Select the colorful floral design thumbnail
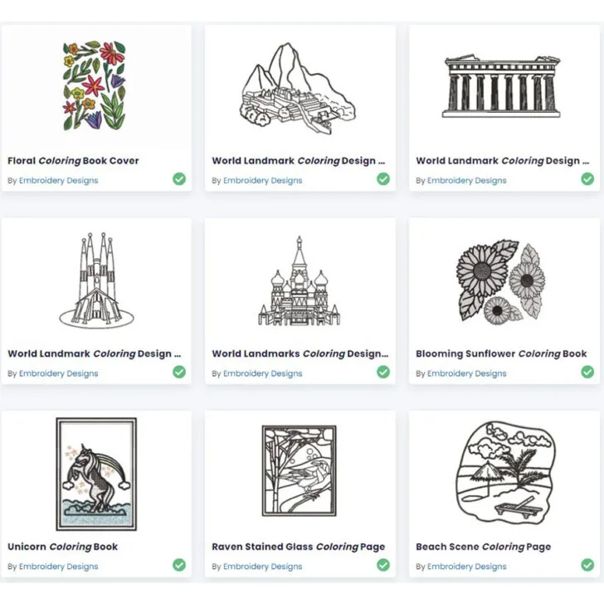 [95, 85]
